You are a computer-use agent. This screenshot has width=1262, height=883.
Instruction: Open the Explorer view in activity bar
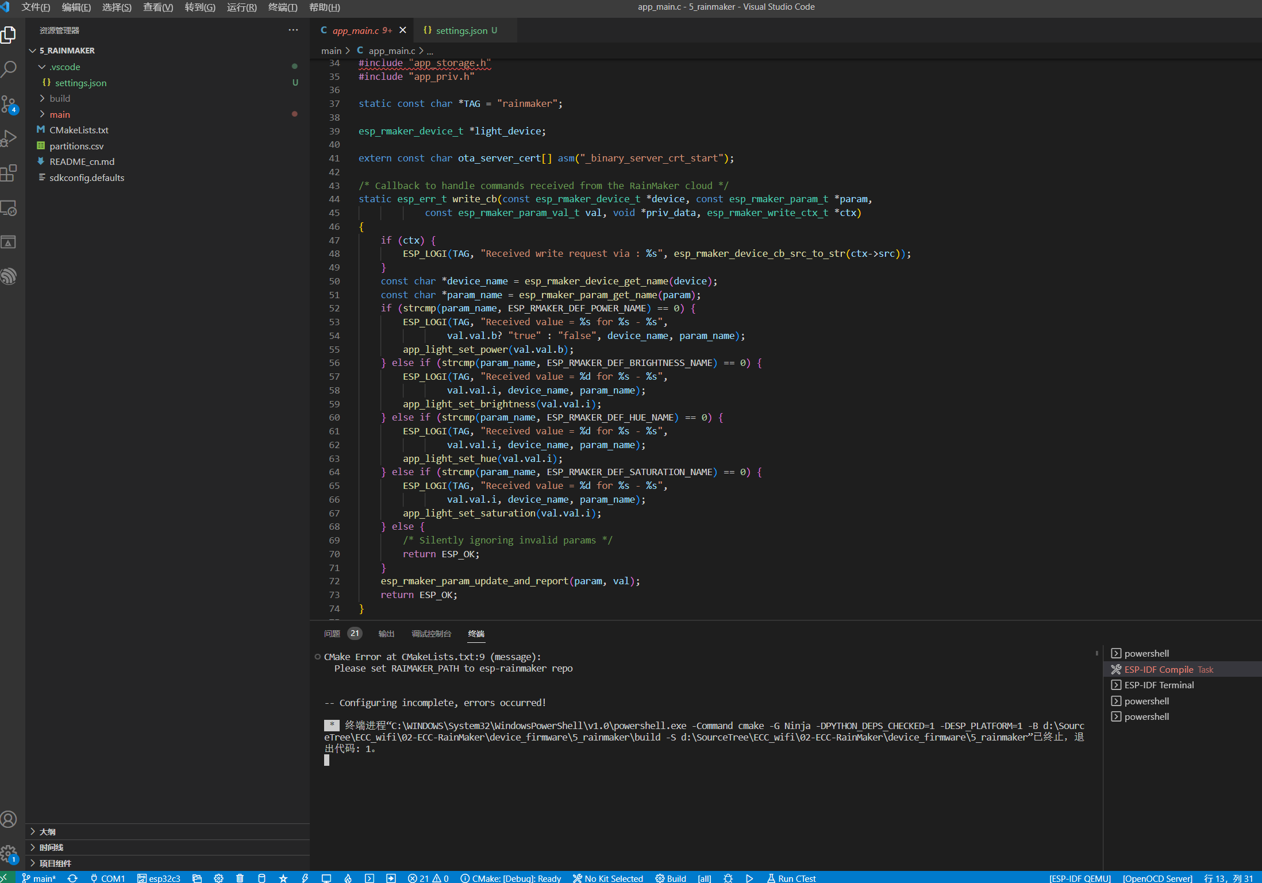pyautogui.click(x=9, y=35)
